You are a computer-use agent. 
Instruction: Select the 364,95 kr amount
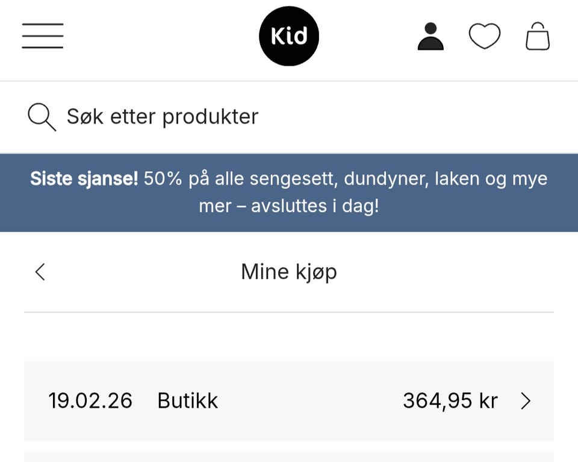[450, 401]
